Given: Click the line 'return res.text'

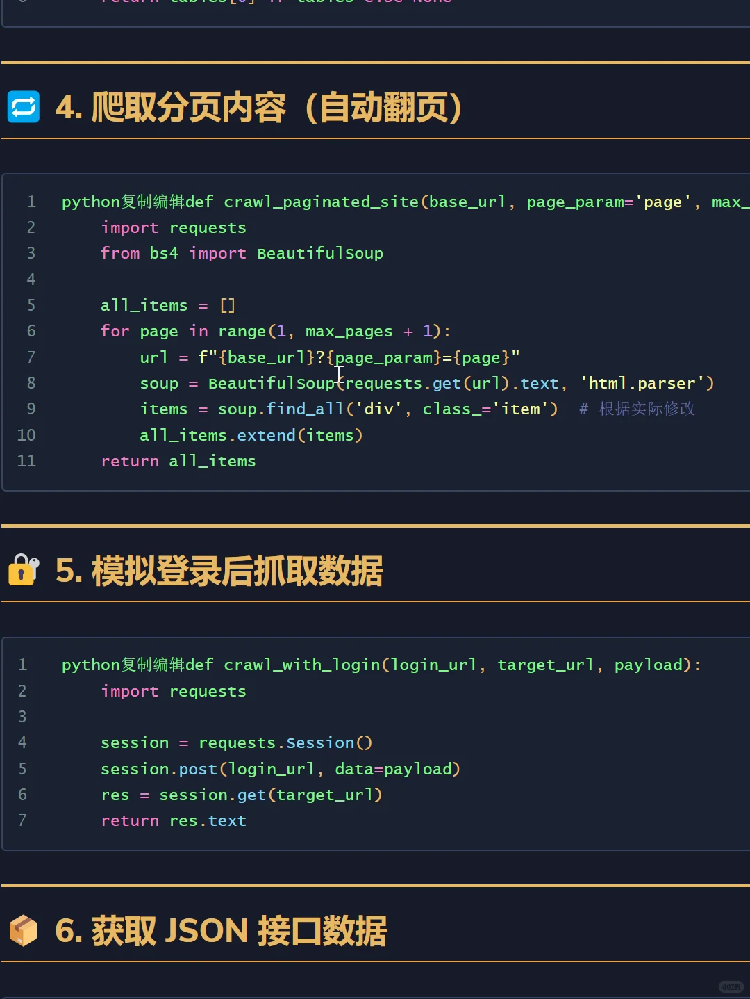Looking at the screenshot, I should [174, 821].
